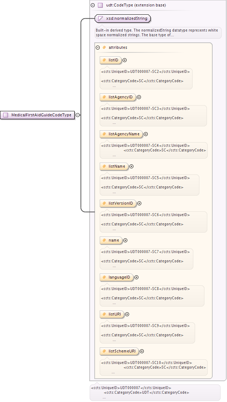Click the @ icon in listSchemeURI

(104, 351)
